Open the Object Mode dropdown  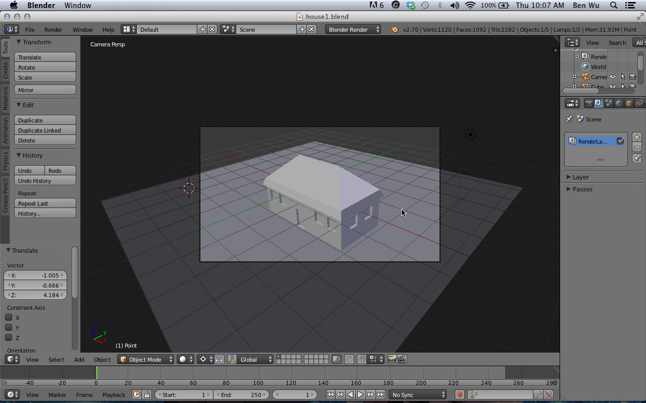pyautogui.click(x=146, y=359)
